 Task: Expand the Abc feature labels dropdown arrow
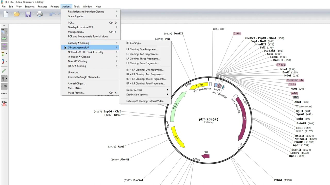(6, 78)
